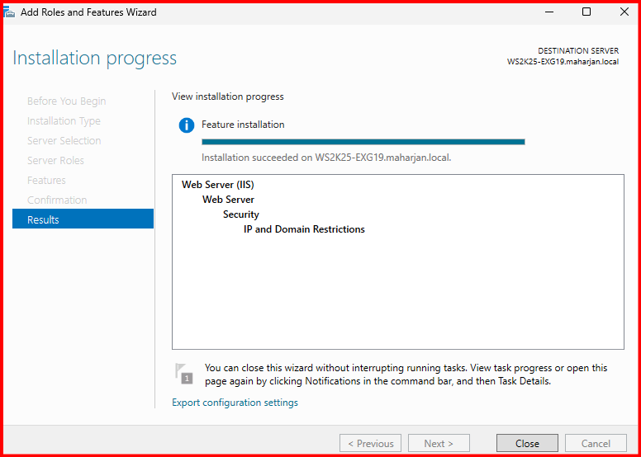The width and height of the screenshot is (641, 457).
Task: Click the Previous button
Action: click(370, 443)
